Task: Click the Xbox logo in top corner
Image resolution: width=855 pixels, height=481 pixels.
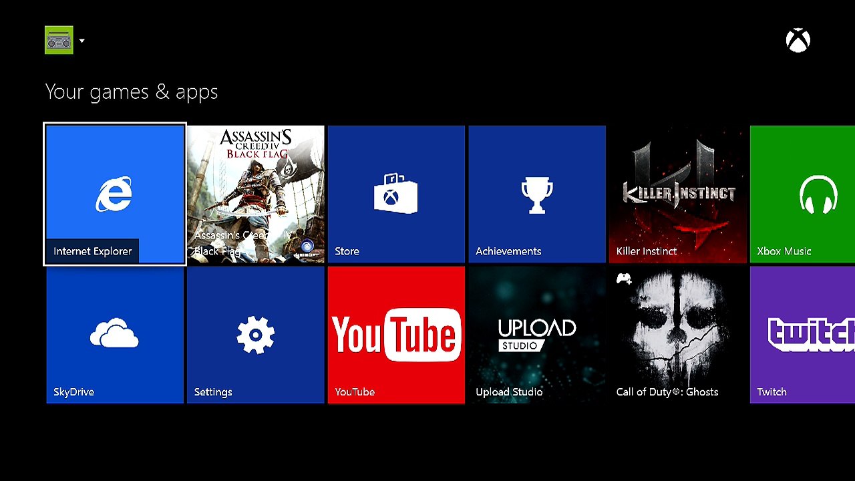Action: pyautogui.click(x=798, y=41)
